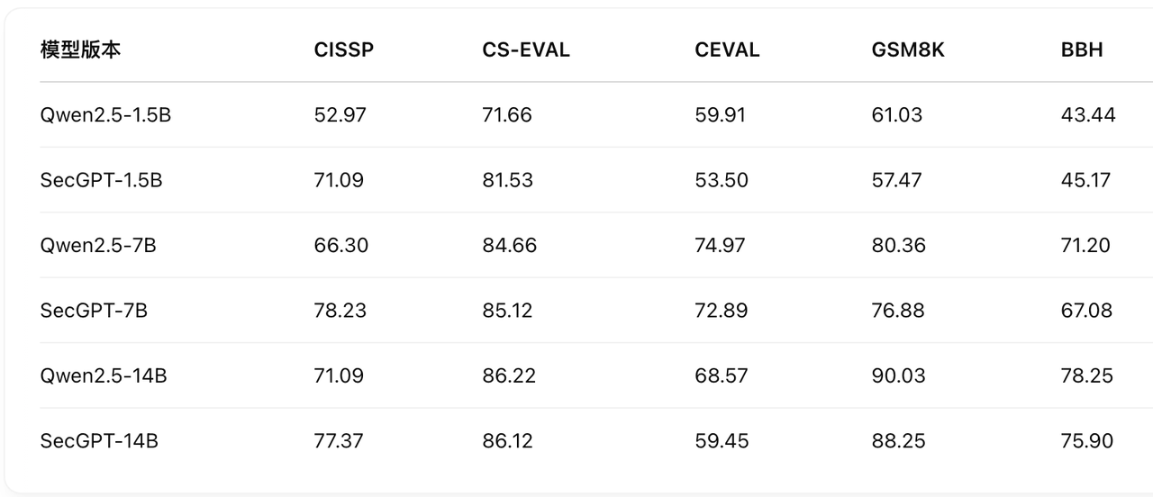Viewport: 1153px width, 497px height.
Task: Click the CS-EVAL column header
Action: pyautogui.click(x=526, y=50)
